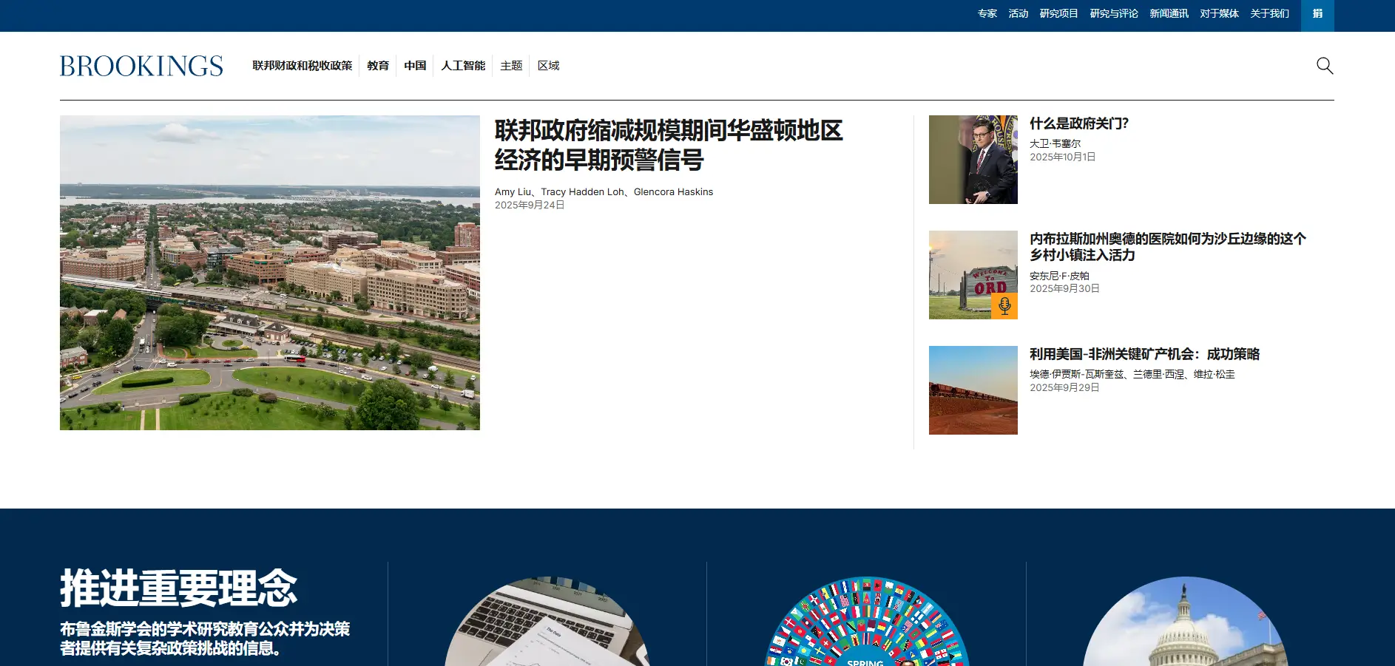Viewport: 1395px width, 666px height.
Task: Open the 教育 navigation item
Action: point(378,66)
